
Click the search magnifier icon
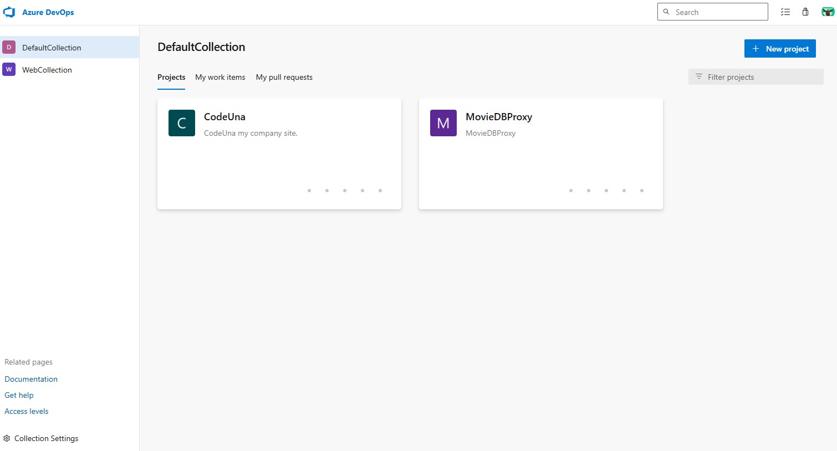tap(666, 12)
